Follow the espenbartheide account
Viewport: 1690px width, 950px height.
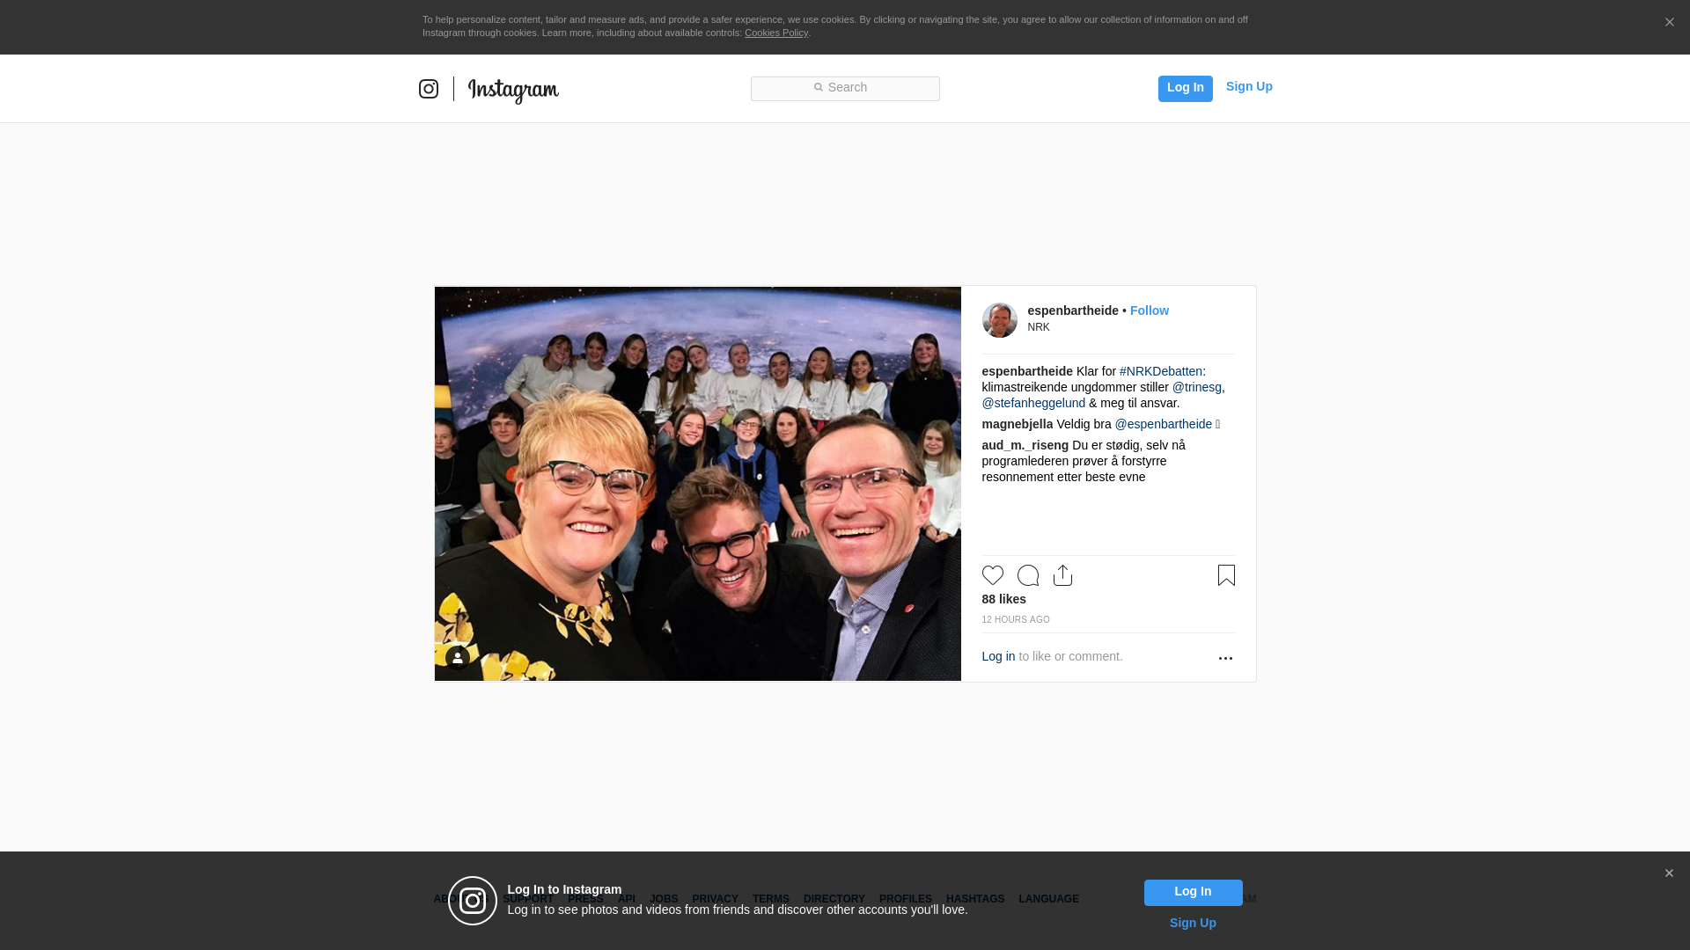pyautogui.click(x=1149, y=311)
